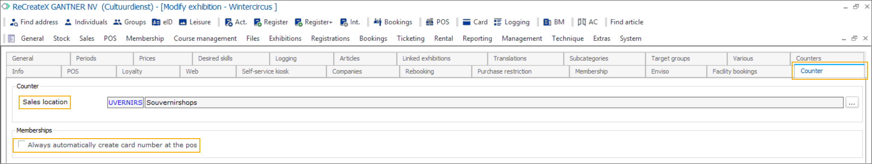Switch to the Loyalty tab

tap(148, 72)
